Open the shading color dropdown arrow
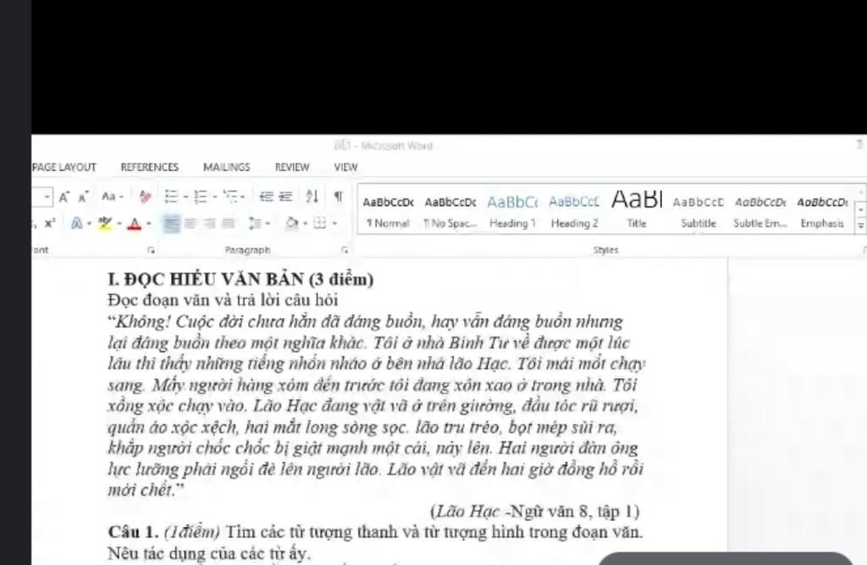The height and width of the screenshot is (565, 867). tap(305, 223)
